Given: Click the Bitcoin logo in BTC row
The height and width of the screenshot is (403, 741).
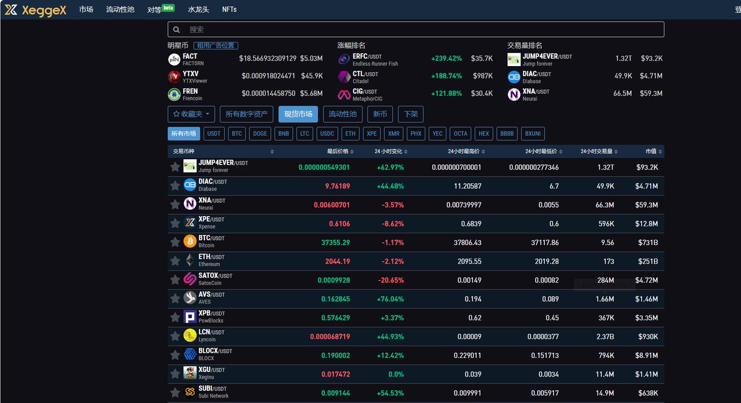Looking at the screenshot, I should pos(190,241).
